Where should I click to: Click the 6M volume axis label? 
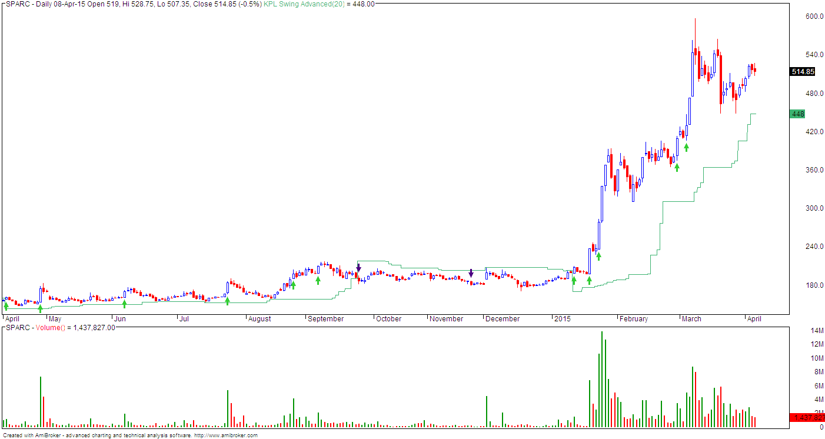(x=819, y=386)
